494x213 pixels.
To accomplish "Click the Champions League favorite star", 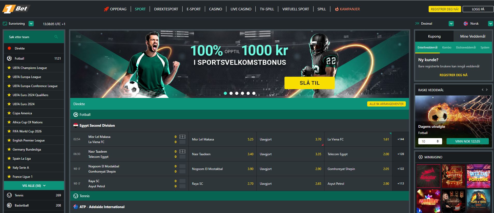I will pyautogui.click(x=9, y=68).
